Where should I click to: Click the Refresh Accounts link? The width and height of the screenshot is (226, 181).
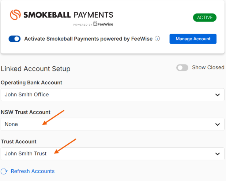click(33, 171)
